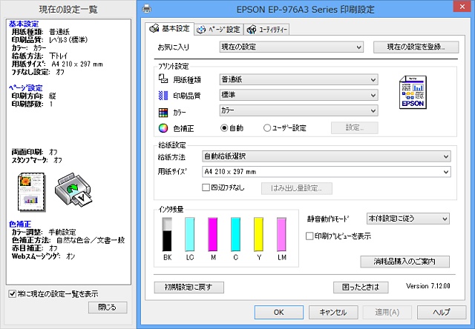
Task: Click the 印刷品質 print quality icon
Action: point(163,96)
